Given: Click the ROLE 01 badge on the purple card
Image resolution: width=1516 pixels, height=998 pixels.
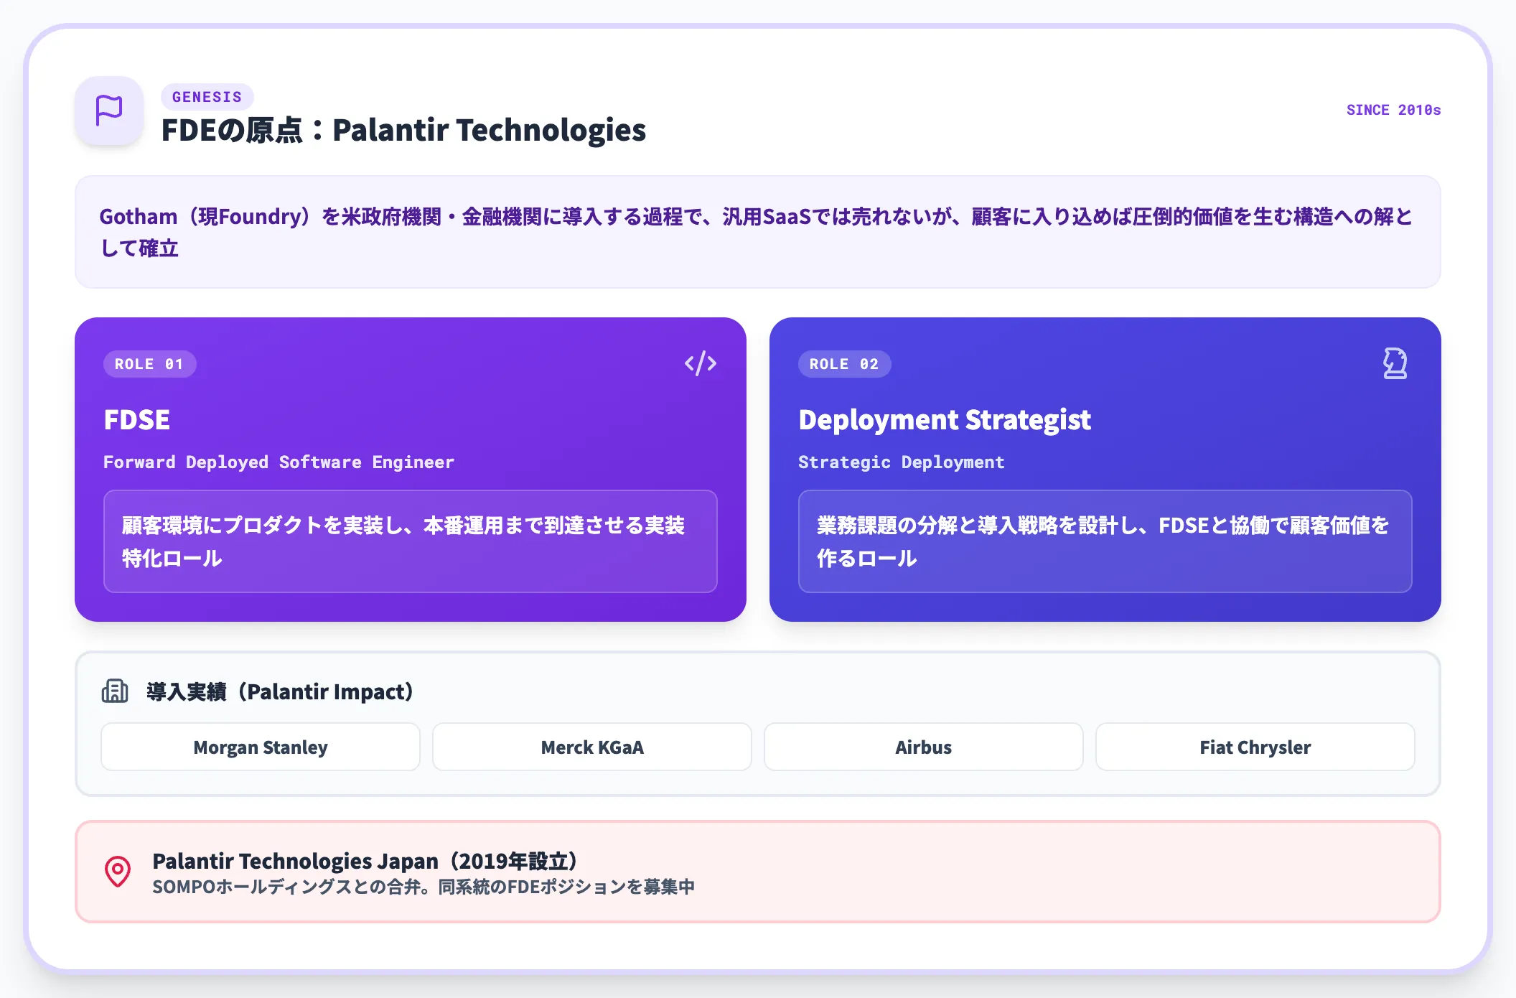Looking at the screenshot, I should coord(150,364).
